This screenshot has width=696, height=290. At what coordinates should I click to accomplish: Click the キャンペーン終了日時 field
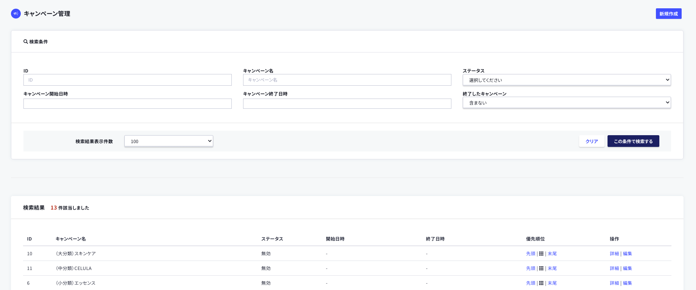tap(347, 103)
